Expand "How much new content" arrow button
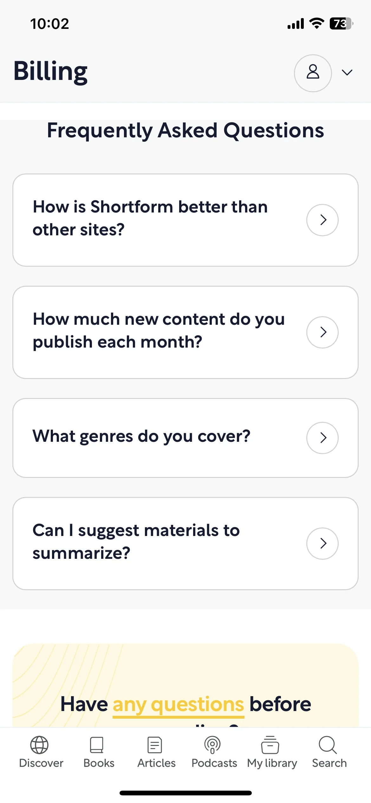This screenshot has width=371, height=803. click(322, 332)
